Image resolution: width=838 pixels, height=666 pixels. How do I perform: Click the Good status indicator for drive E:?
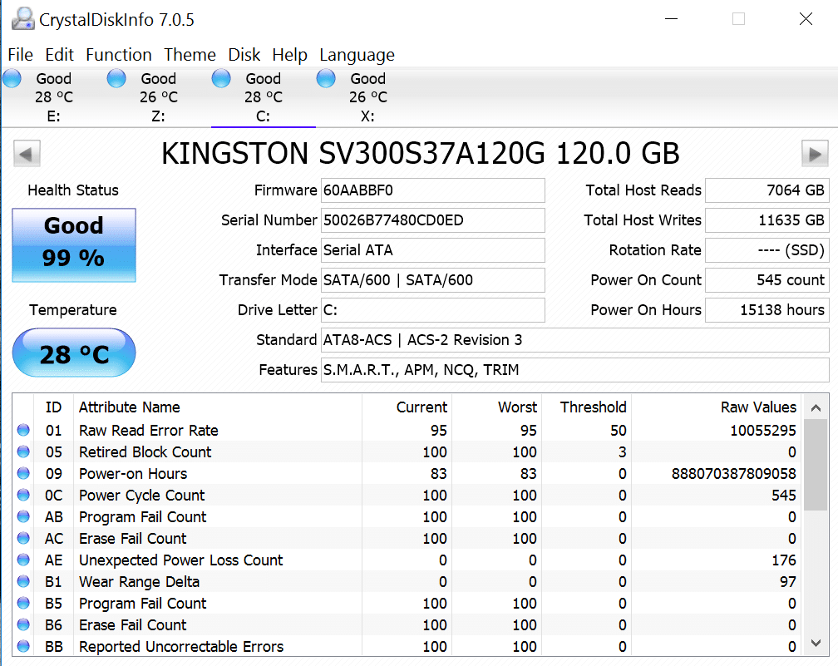click(x=12, y=78)
